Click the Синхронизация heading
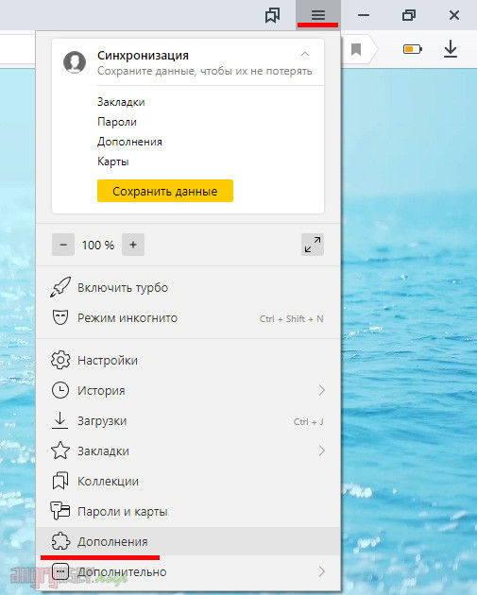The image size is (477, 595). point(143,56)
